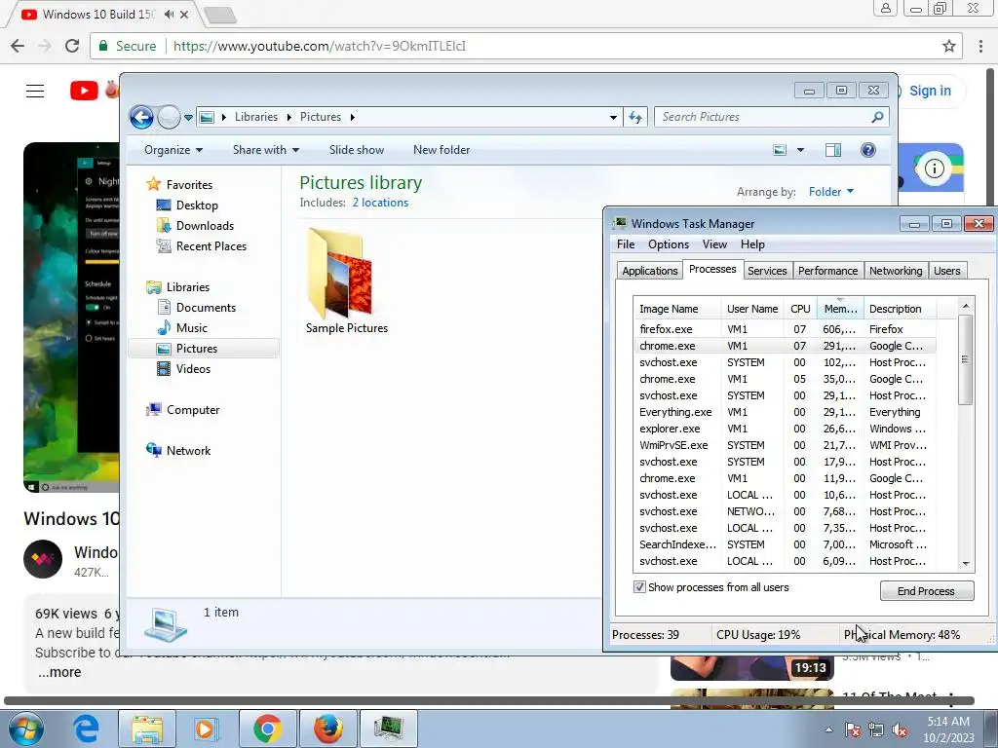998x748 pixels.
Task: Open Windows Media Player taskbar icon
Action: point(206,729)
